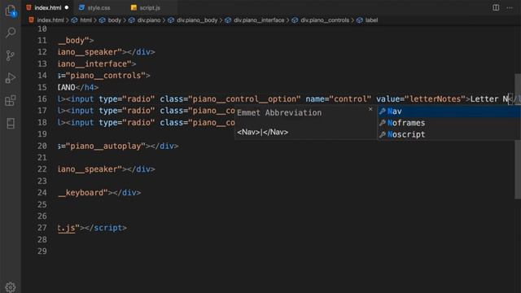Image resolution: width=521 pixels, height=293 pixels.
Task: Choose the Noscript Emmet suggestion
Action: [449, 134]
